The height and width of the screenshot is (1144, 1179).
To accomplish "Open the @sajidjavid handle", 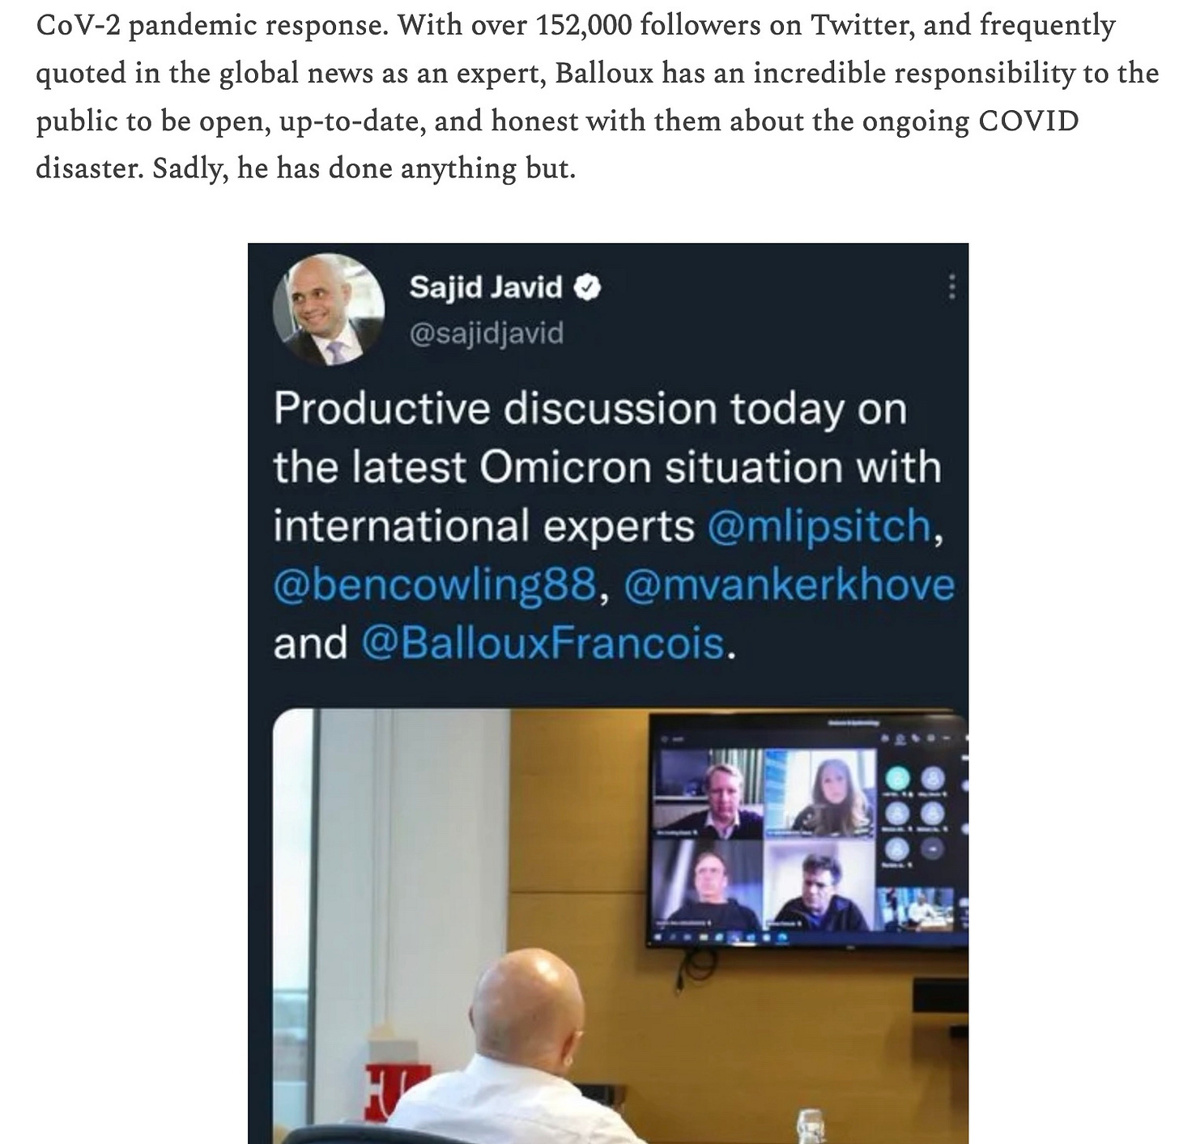I will coord(487,334).
